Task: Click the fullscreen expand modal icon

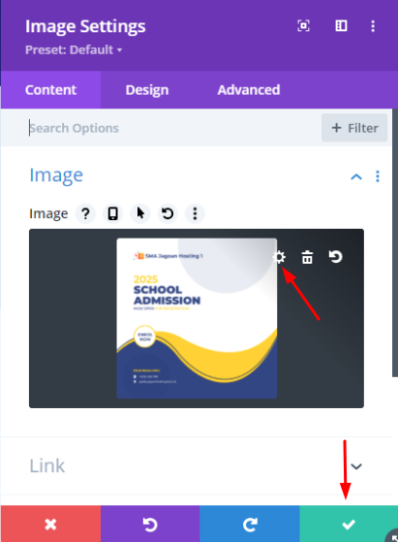Action: [303, 26]
